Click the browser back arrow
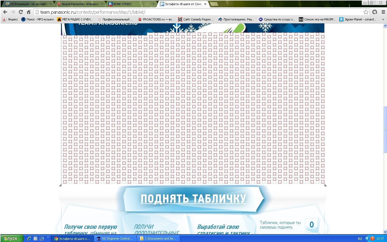Screen dimensions: 387x242 tap(5, 12)
